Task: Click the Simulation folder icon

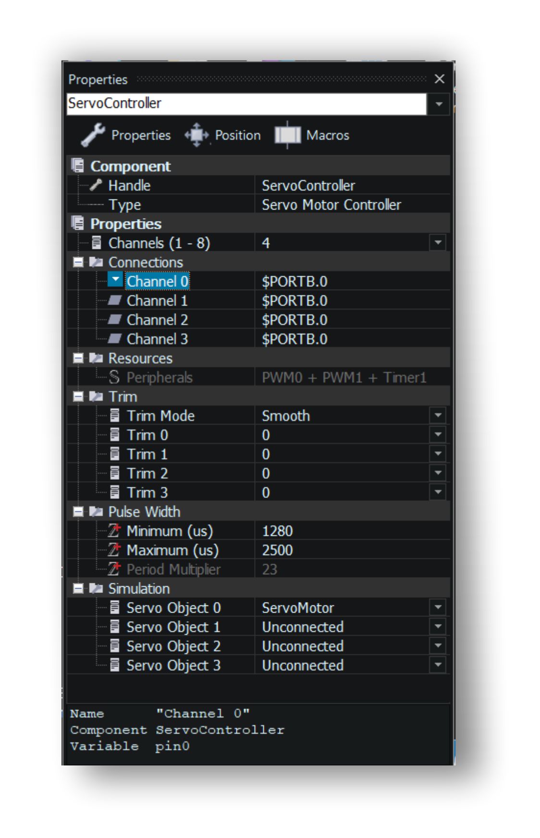Action: (x=96, y=589)
